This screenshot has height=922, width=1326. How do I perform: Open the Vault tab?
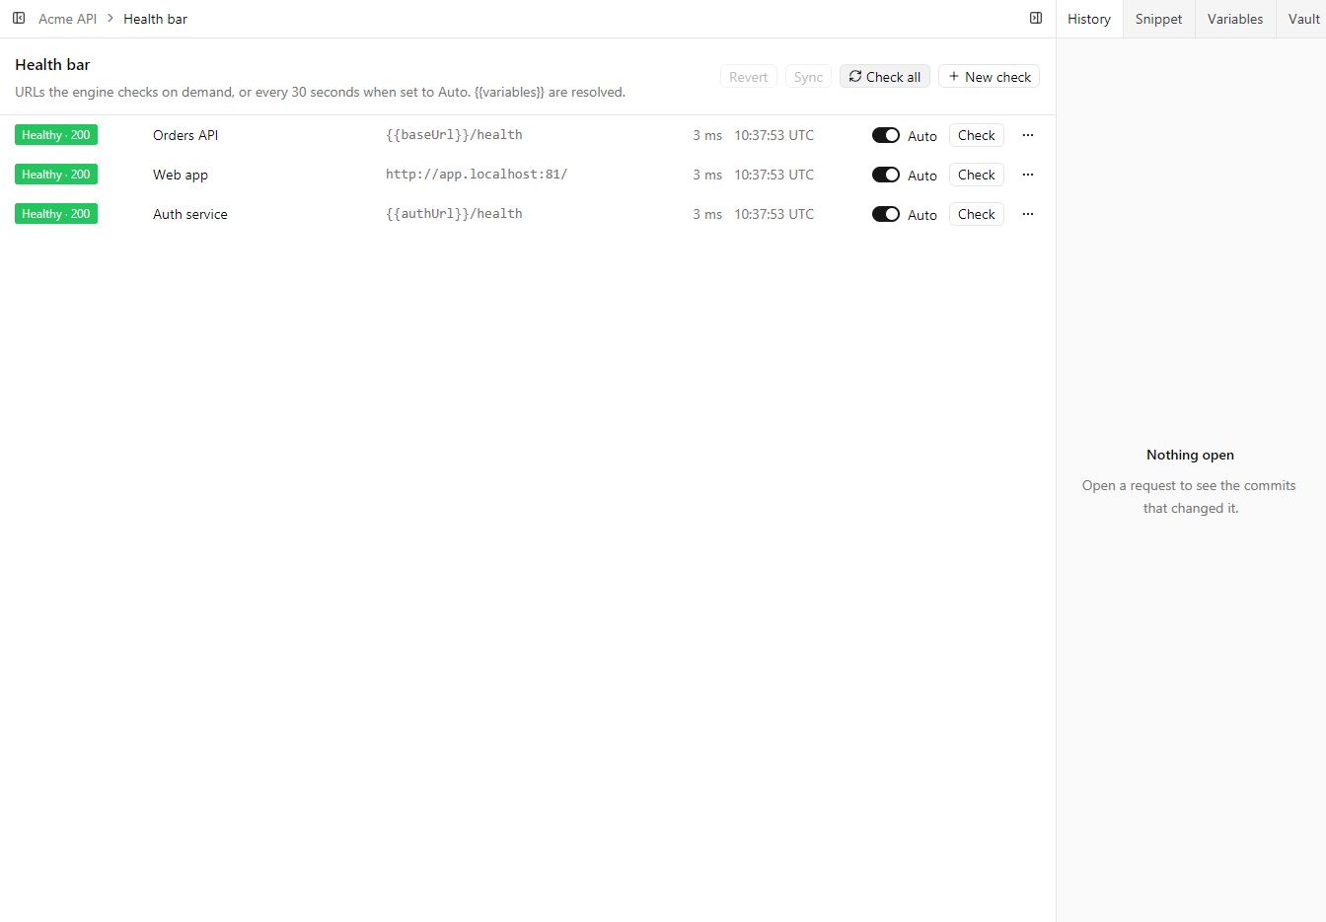click(1303, 19)
